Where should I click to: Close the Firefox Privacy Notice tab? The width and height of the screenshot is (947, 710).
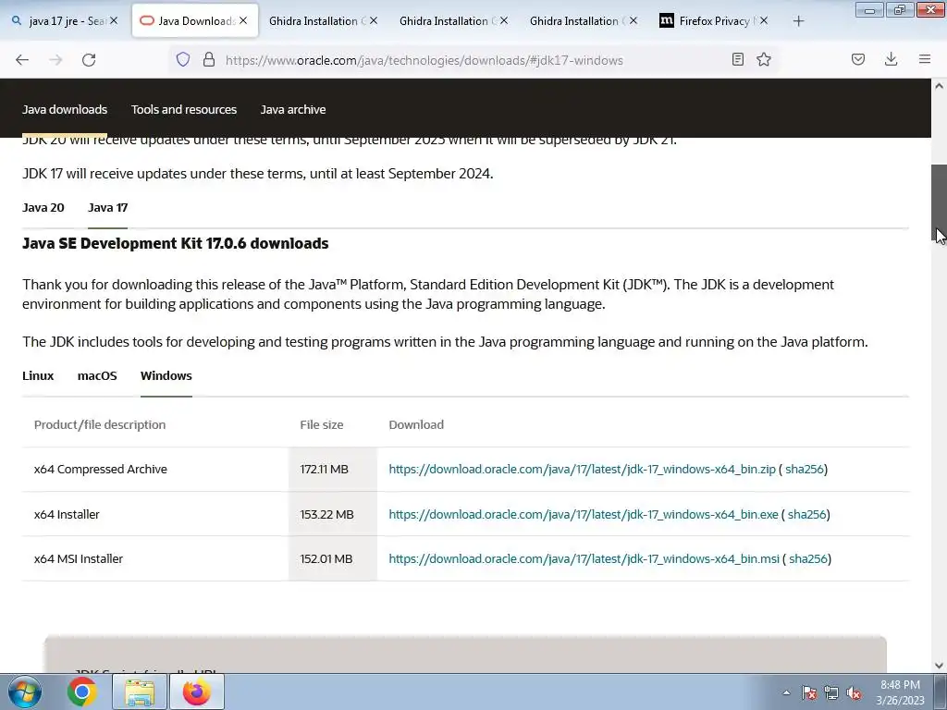pos(763,20)
